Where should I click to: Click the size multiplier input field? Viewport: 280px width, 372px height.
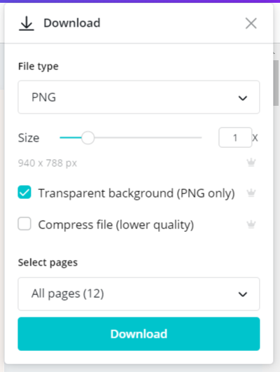(235, 137)
